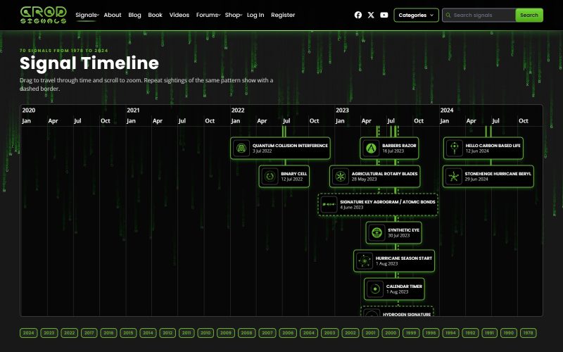Open the Barbers Razor 16 Jul 2023 card
This screenshot has height=352, width=563.
coord(389,148)
